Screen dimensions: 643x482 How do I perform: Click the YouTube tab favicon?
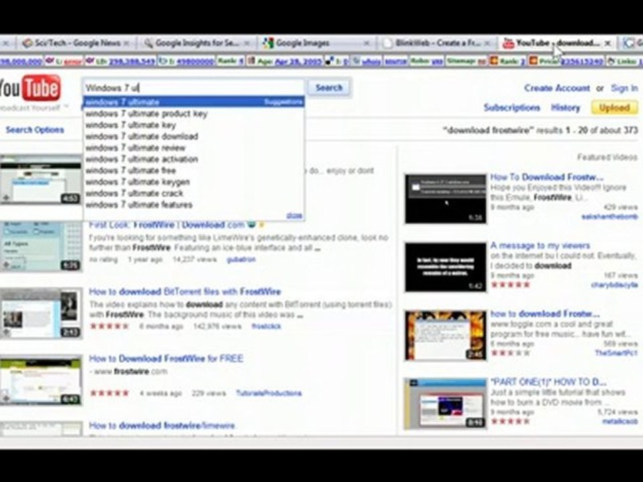click(508, 43)
